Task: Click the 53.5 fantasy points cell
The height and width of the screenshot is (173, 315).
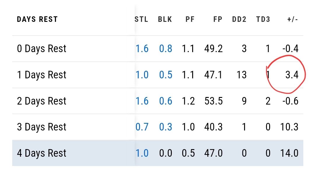Action: (x=213, y=101)
